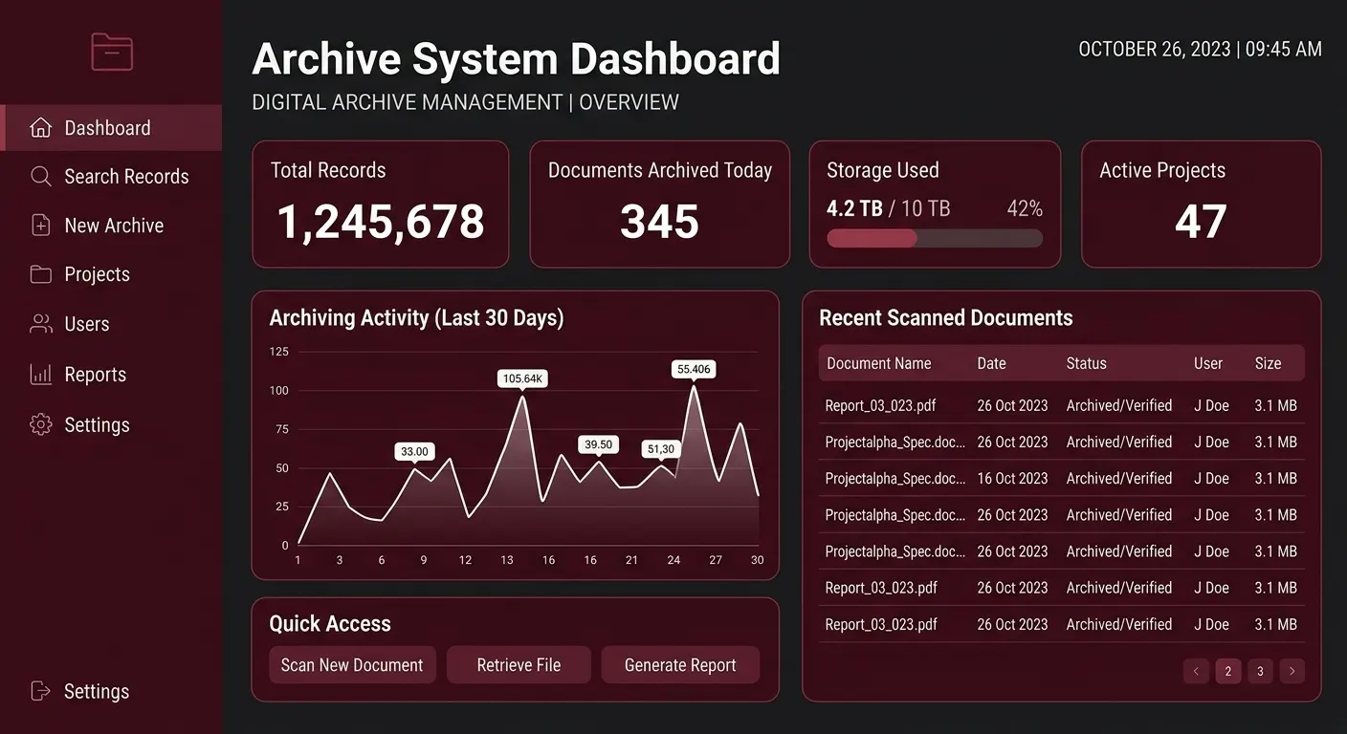Click the Status column header
This screenshot has height=734, width=1347.
coord(1086,363)
